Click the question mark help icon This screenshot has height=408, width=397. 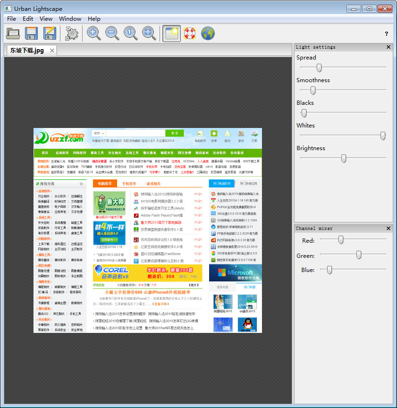coord(386,34)
